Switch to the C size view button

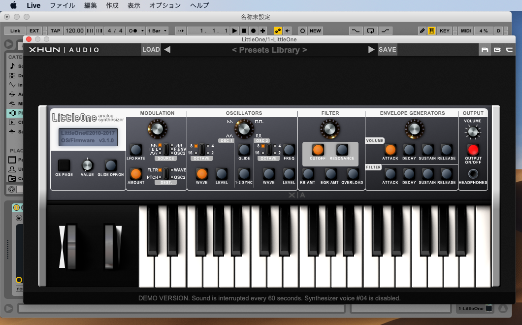click(509, 50)
